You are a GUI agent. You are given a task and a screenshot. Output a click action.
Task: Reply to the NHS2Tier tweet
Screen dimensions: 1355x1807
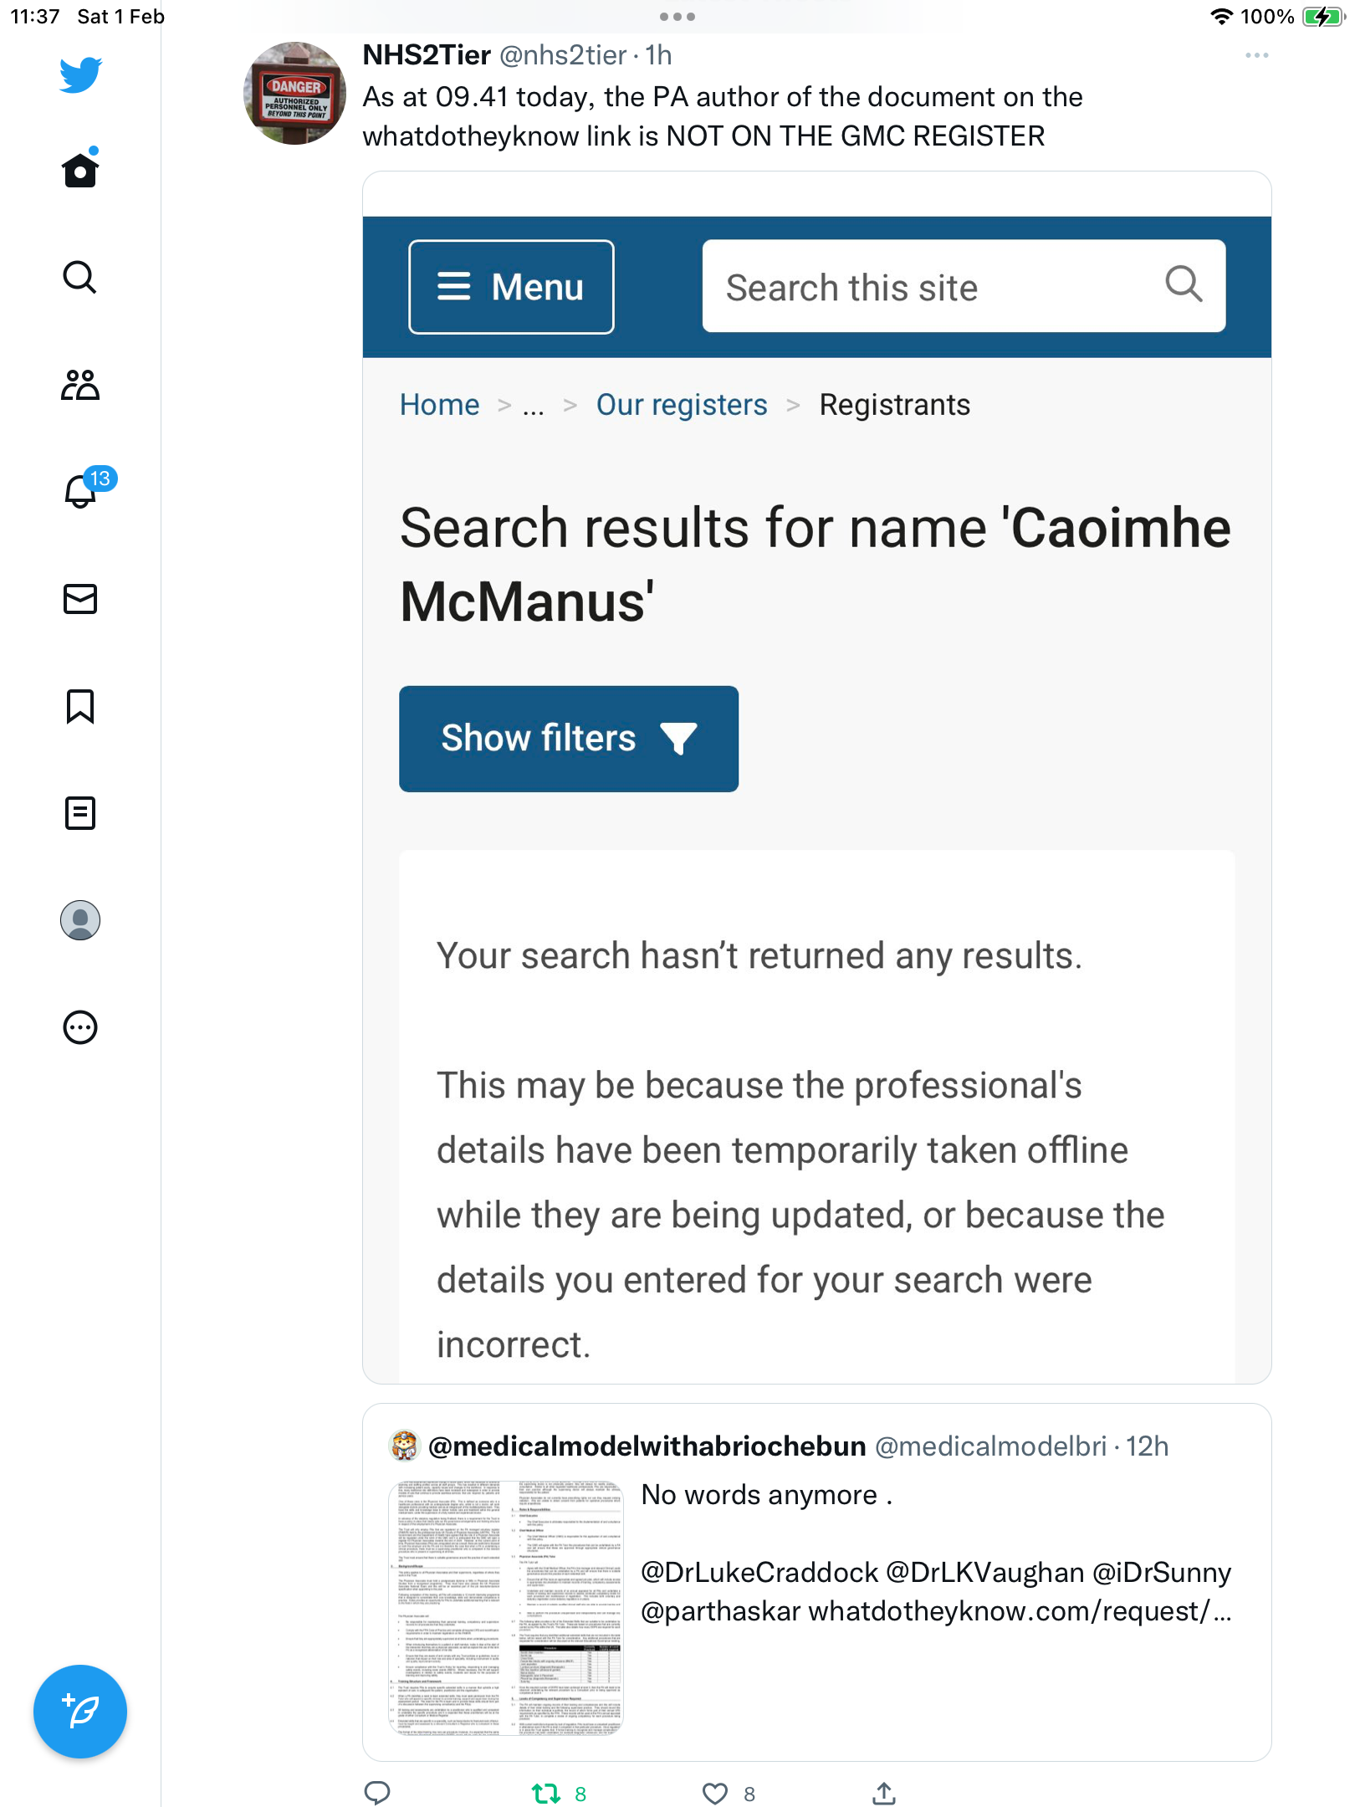click(x=377, y=1793)
